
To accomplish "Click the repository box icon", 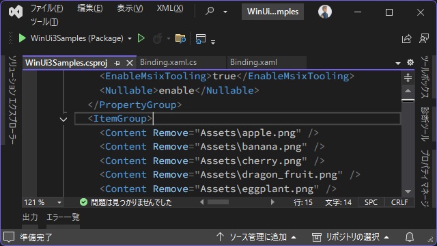I will coord(317,237).
